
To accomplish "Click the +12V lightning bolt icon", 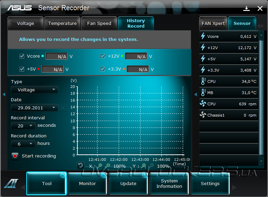I will tap(203, 47).
